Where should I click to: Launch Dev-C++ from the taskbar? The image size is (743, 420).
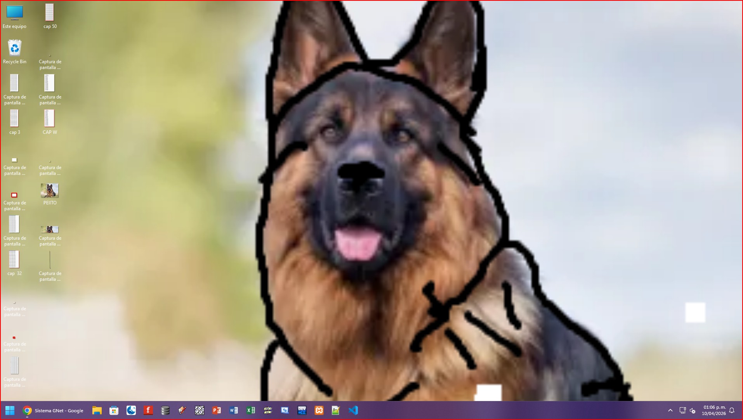[302, 410]
